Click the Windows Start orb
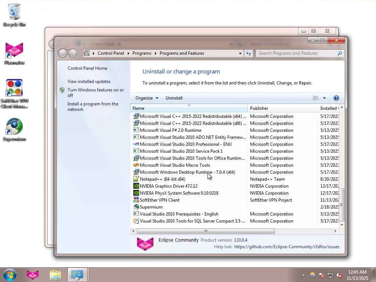The image size is (376, 282). (x=10, y=275)
